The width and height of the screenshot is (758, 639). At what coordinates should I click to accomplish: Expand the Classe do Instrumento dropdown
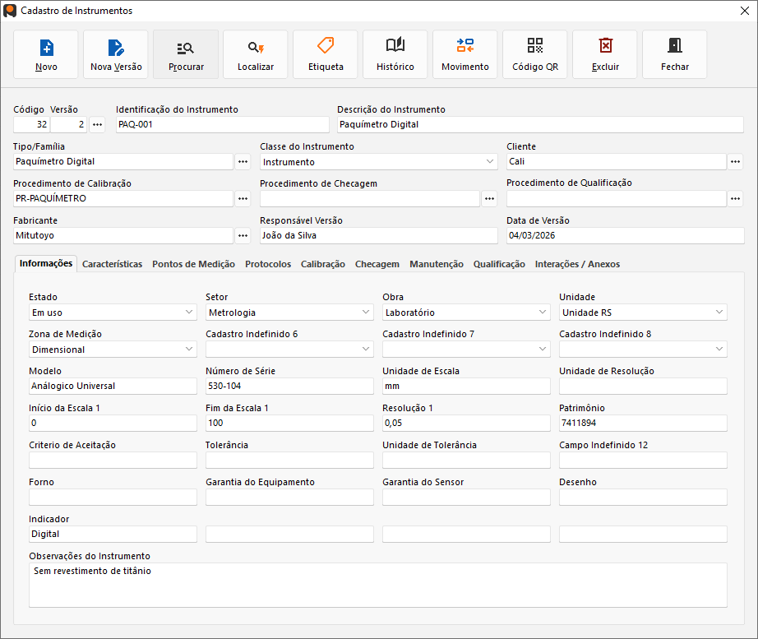tap(489, 162)
